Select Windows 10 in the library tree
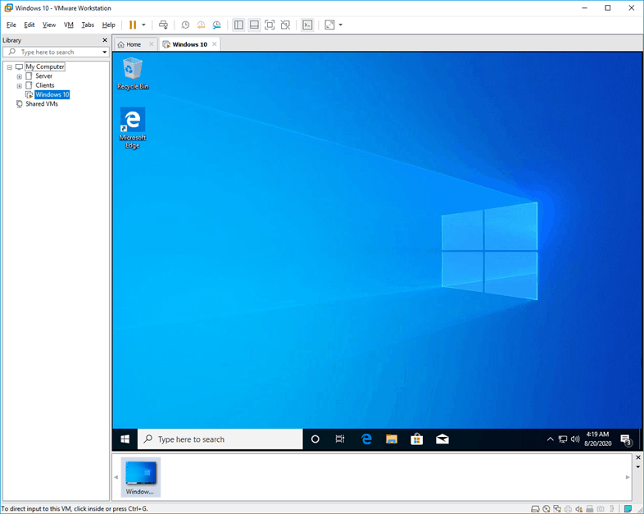644x514 pixels. (x=52, y=94)
